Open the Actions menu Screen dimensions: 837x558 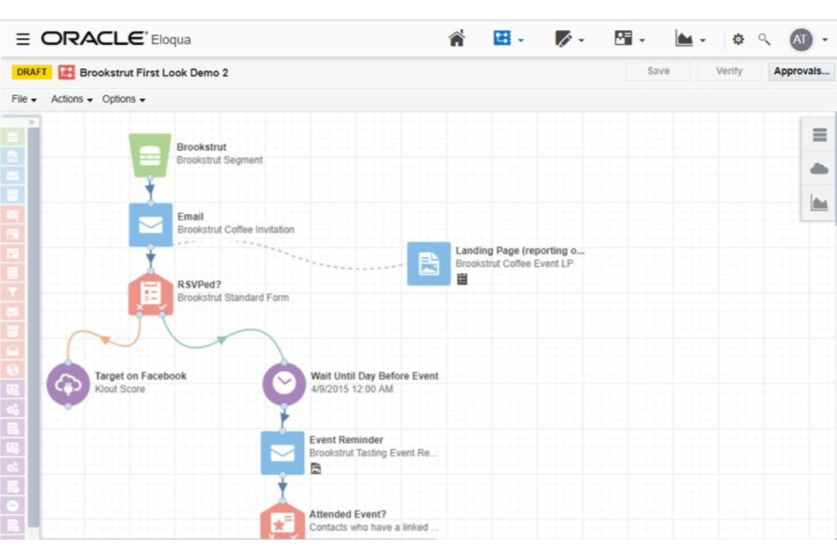point(72,99)
